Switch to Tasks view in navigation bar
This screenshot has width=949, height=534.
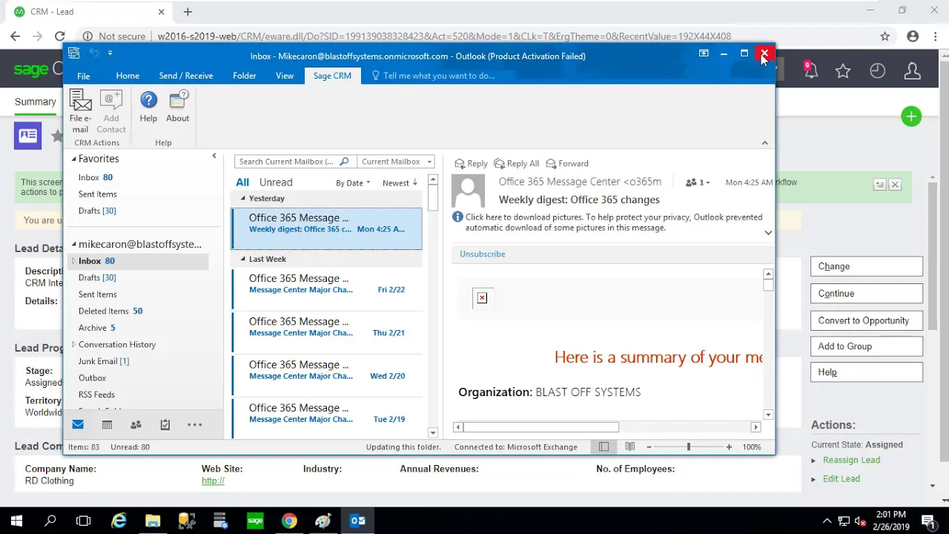165,424
